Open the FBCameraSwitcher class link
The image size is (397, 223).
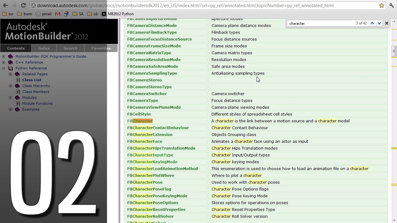point(147,94)
